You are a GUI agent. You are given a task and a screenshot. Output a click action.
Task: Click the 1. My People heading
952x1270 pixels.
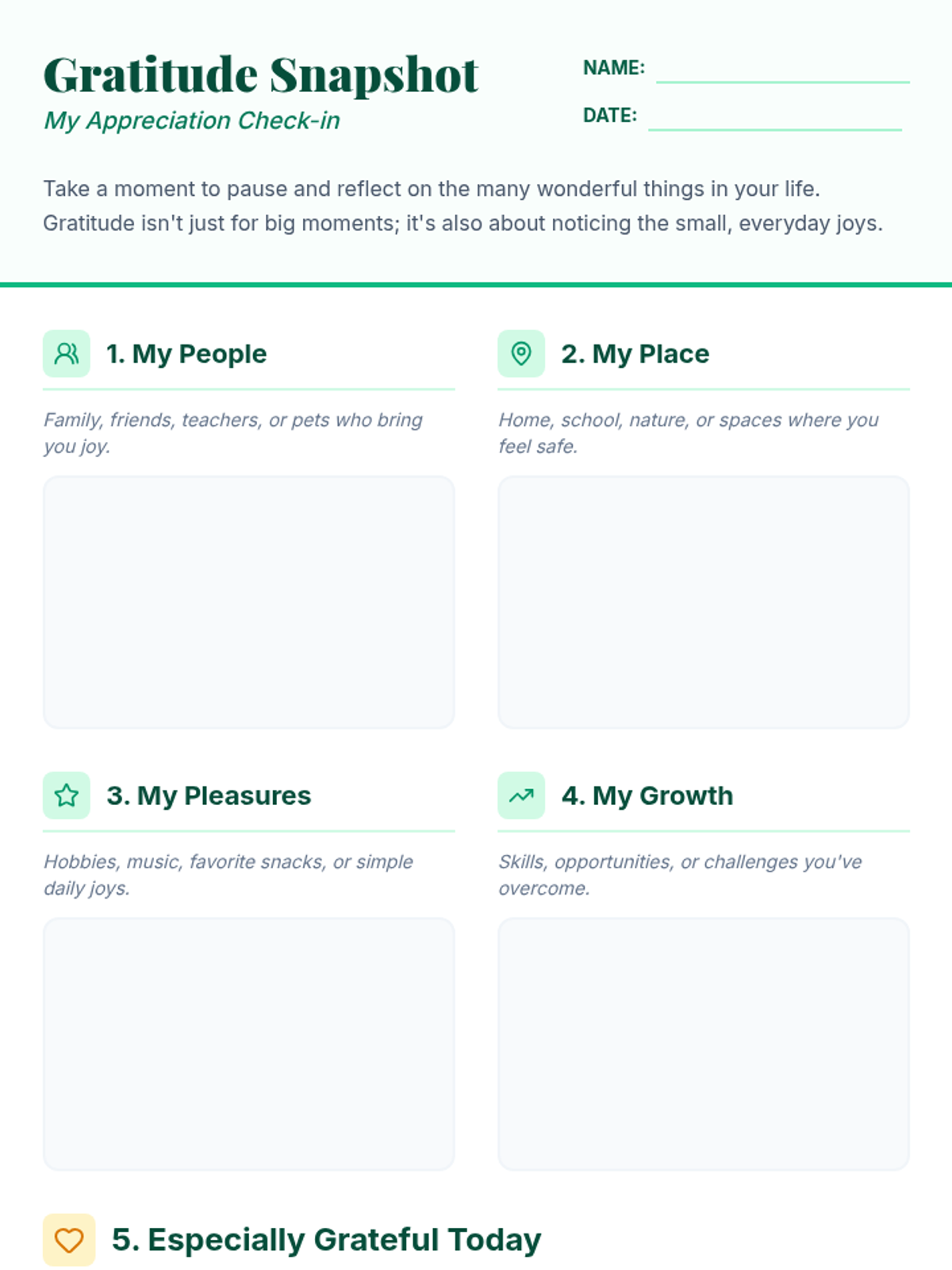tap(186, 354)
